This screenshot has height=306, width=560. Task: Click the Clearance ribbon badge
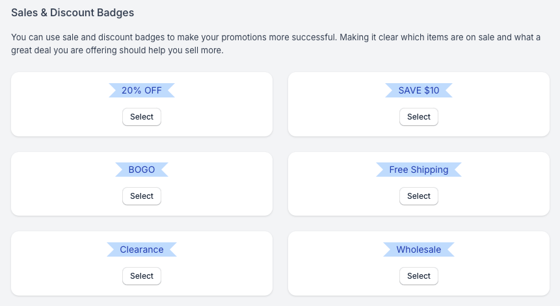point(141,249)
